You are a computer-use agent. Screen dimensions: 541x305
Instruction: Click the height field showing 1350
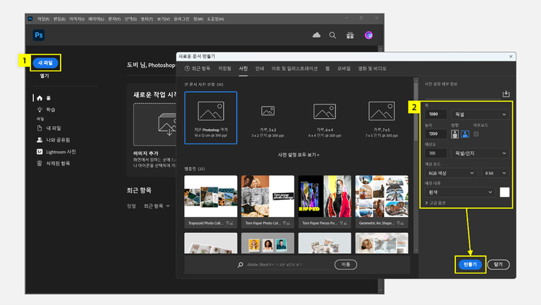tap(436, 134)
